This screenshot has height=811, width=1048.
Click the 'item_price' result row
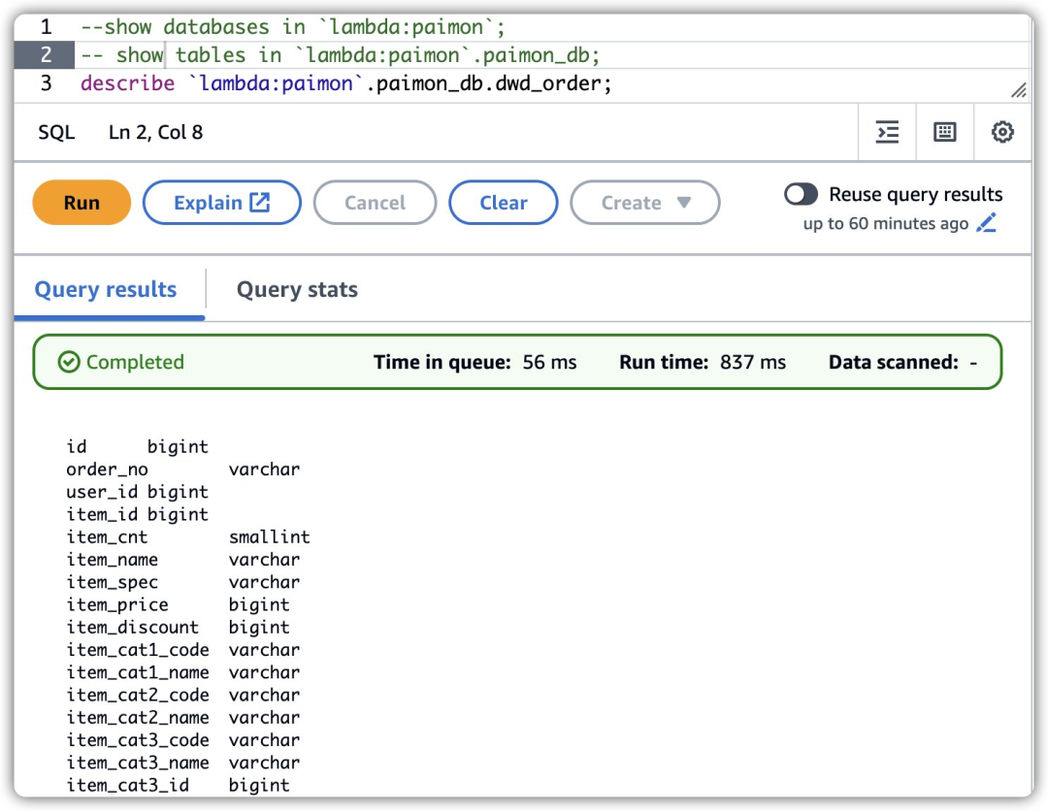click(x=178, y=604)
